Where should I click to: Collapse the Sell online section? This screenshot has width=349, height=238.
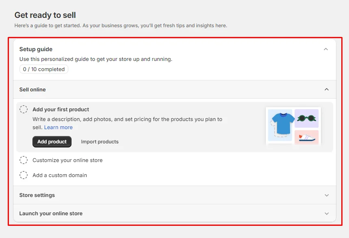[326, 89]
